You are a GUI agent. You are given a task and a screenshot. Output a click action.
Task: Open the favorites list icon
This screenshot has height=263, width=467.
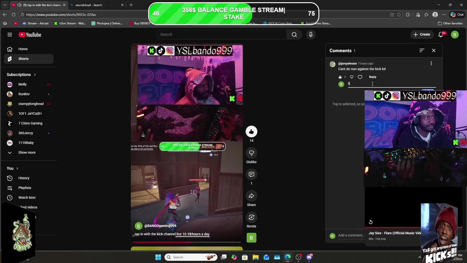[426, 15]
